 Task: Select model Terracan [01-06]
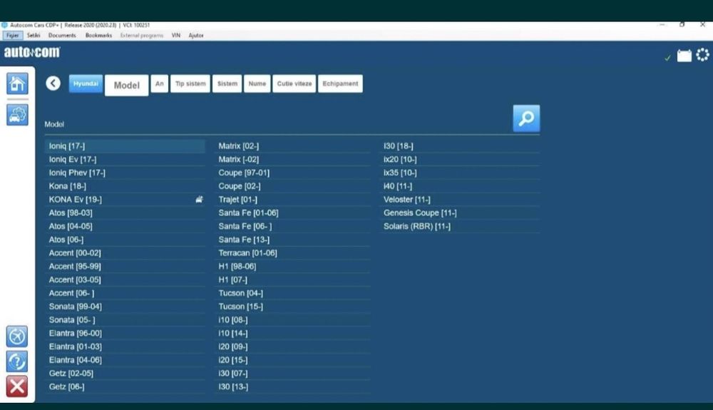tap(292, 253)
